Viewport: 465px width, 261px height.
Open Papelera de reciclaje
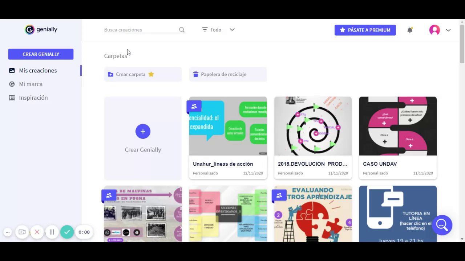click(228, 74)
